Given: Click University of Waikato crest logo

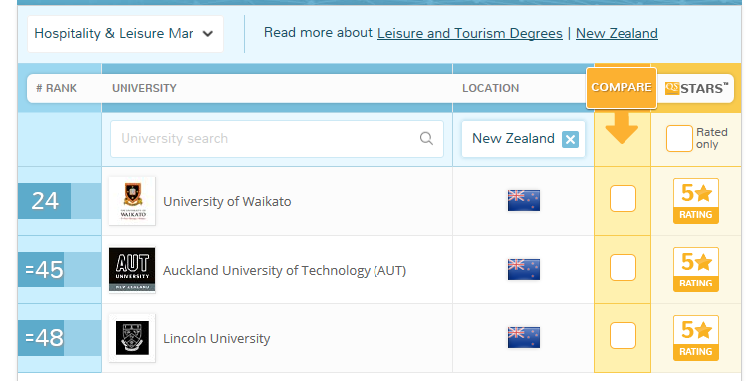Looking at the screenshot, I should tap(132, 201).
